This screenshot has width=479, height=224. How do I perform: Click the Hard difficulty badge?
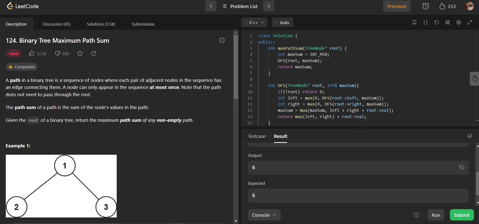(14, 54)
